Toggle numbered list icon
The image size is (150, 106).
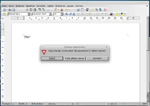(x=95, y=14)
